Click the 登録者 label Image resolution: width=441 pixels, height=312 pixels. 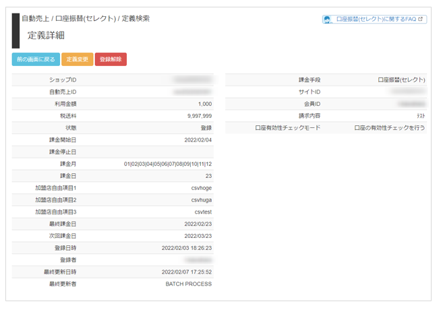tap(68, 260)
